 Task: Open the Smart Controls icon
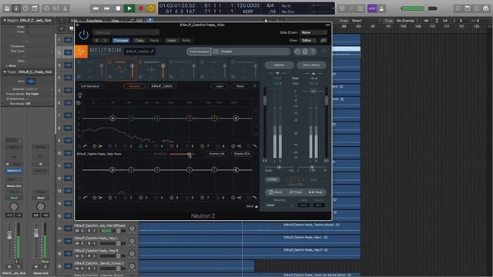point(46,8)
